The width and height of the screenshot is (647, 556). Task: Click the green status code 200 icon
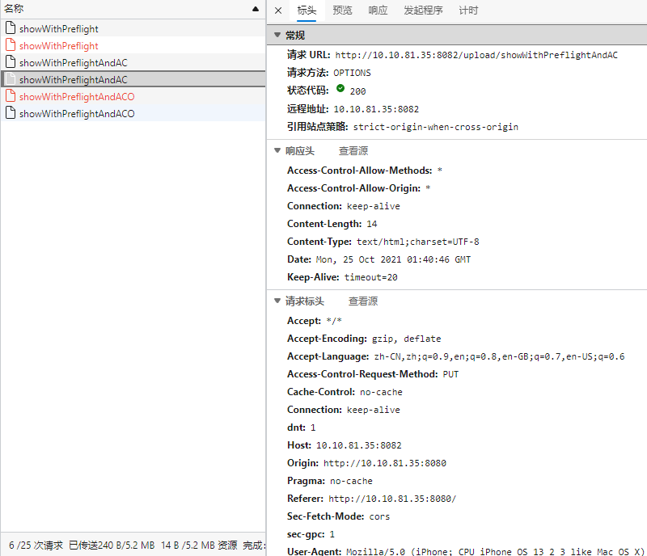tap(340, 91)
